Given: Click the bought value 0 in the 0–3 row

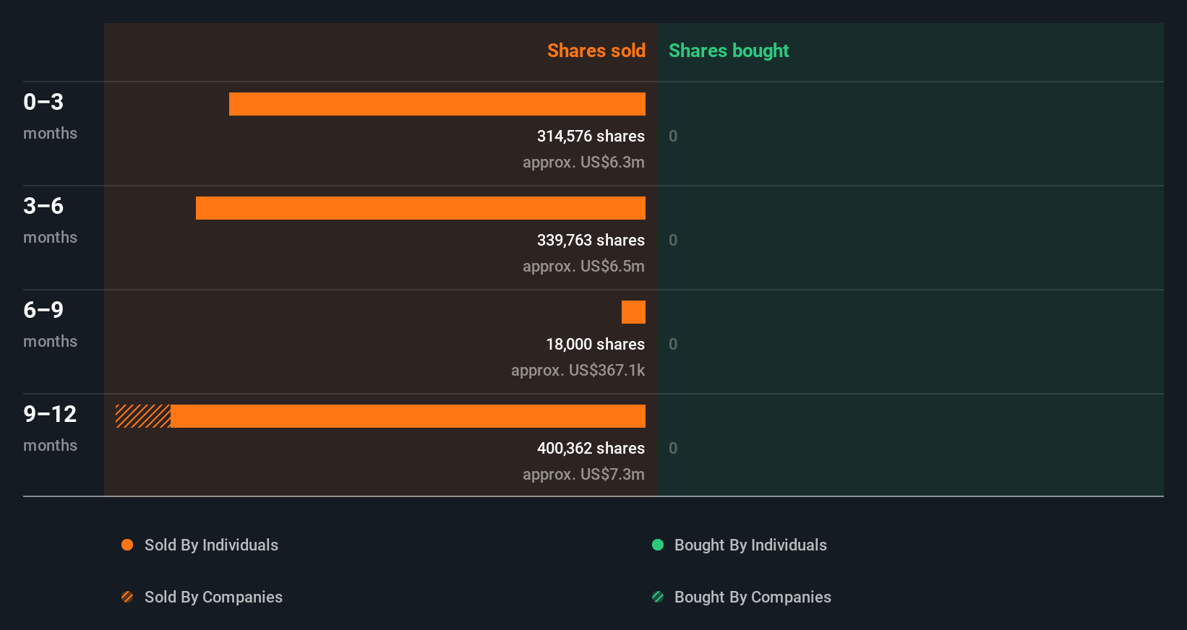Looking at the screenshot, I should click(x=673, y=136).
